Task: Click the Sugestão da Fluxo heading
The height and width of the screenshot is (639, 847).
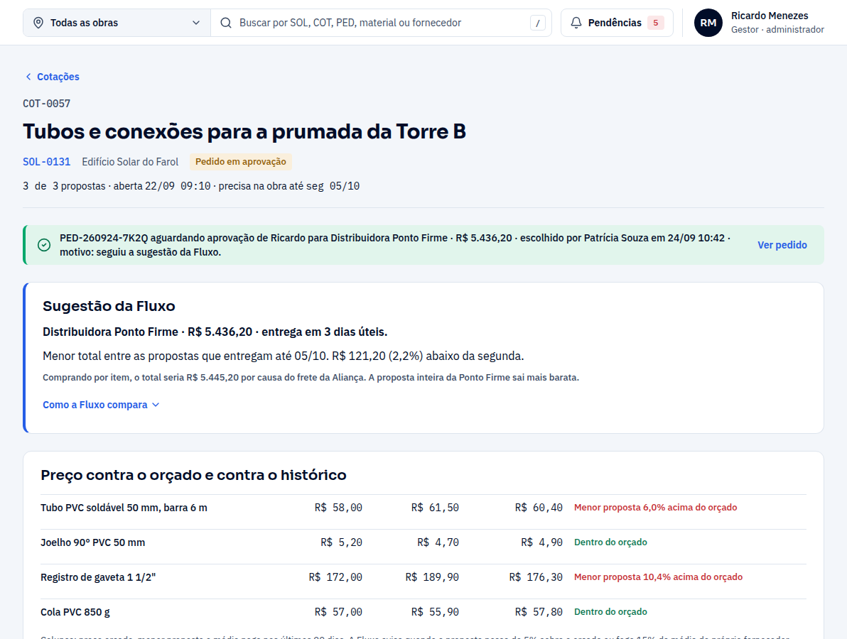Action: (109, 306)
